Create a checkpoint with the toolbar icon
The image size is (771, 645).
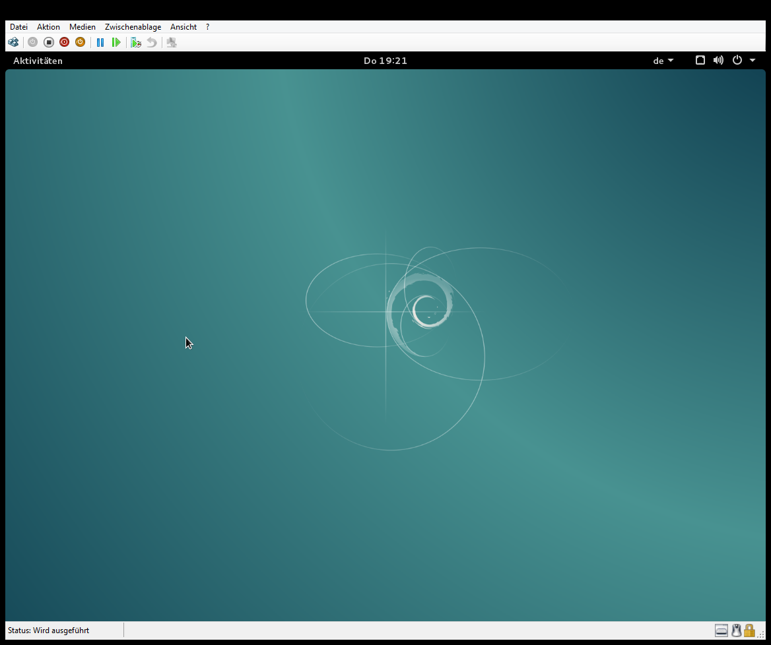coord(136,42)
